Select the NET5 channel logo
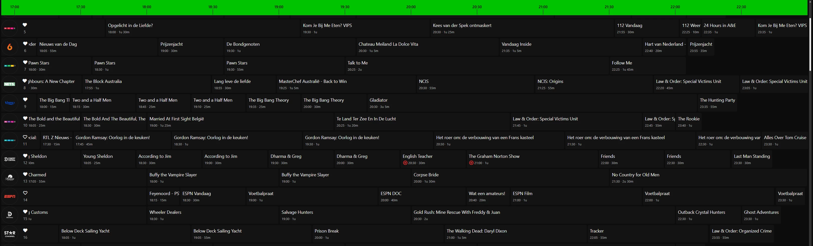Viewport: 813px width, 246px height. click(x=10, y=84)
